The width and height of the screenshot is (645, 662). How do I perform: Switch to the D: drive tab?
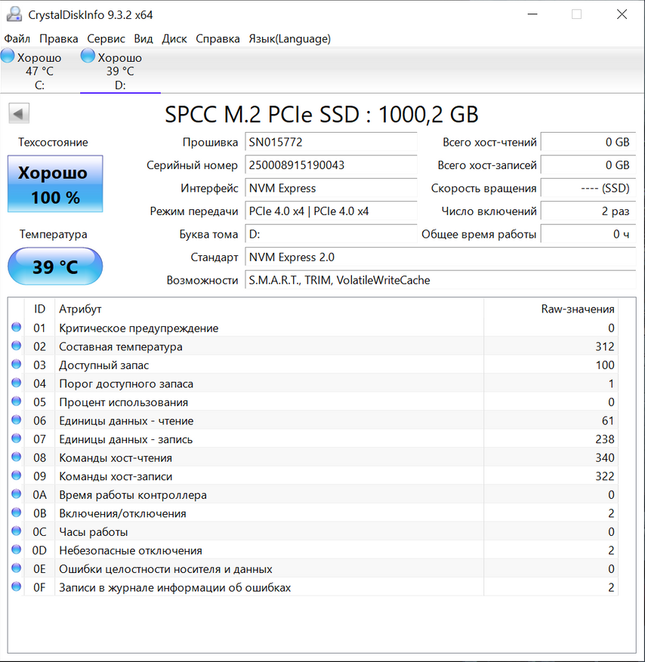120,72
